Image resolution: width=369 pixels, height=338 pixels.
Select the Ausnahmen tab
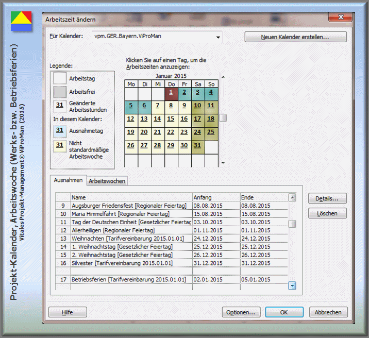[x=68, y=180]
